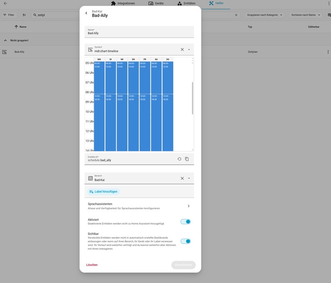Click the Aktualisieren button
Screen dimensions: 331x283
[183, 265]
